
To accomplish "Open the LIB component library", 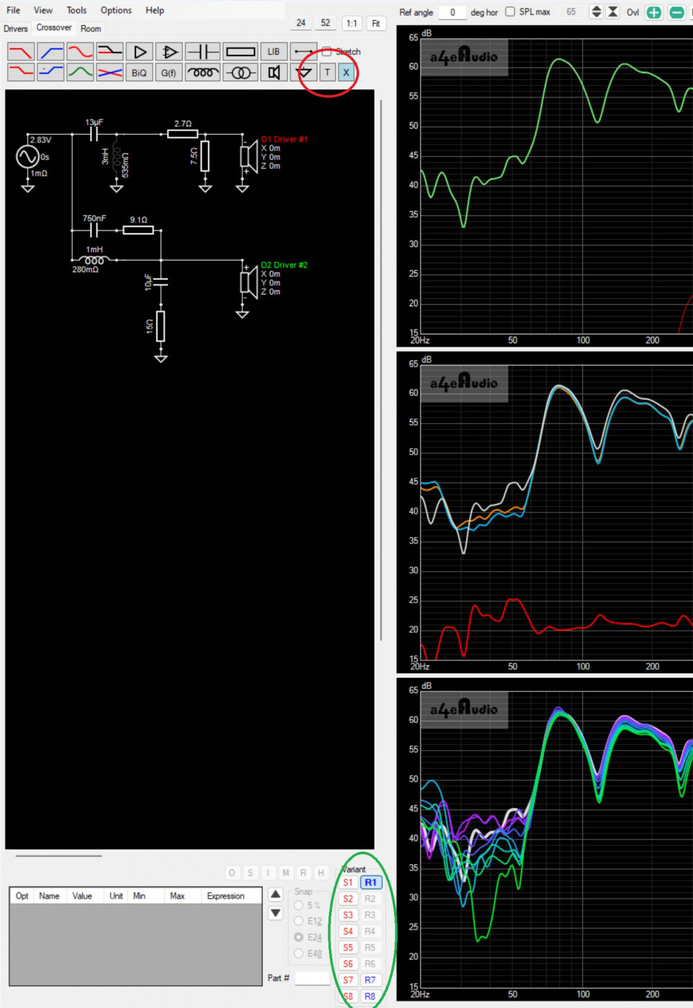I will (274, 52).
